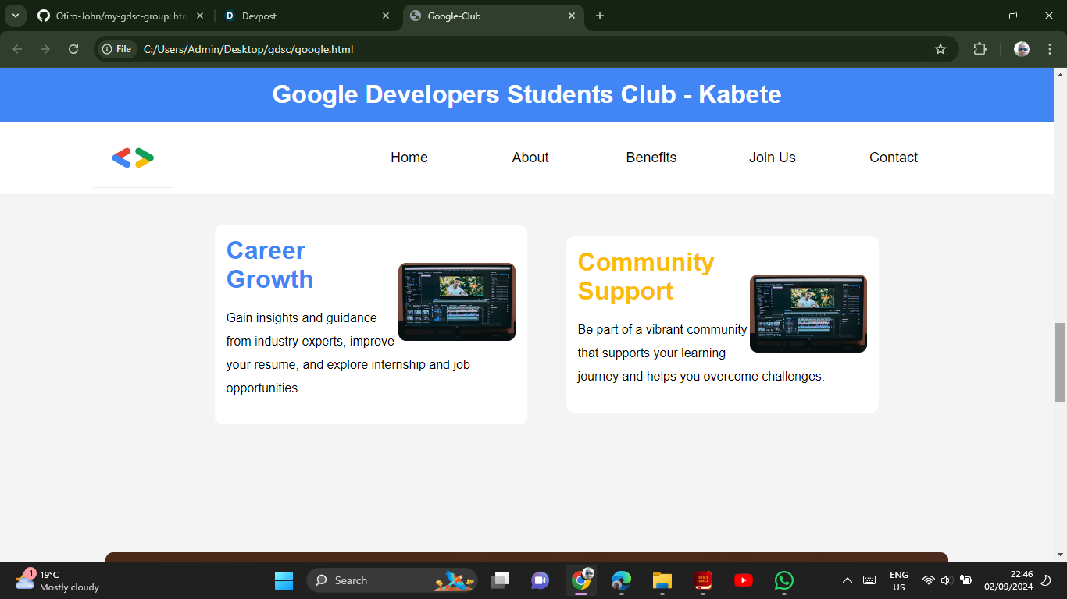
Task: Open the Extensions puzzle icon
Action: [x=980, y=49]
